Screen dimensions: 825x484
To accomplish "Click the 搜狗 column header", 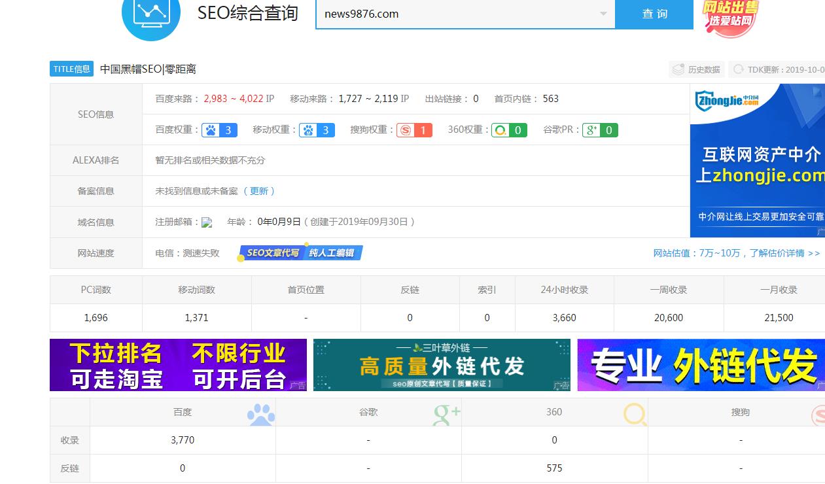I will pyautogui.click(x=741, y=412).
